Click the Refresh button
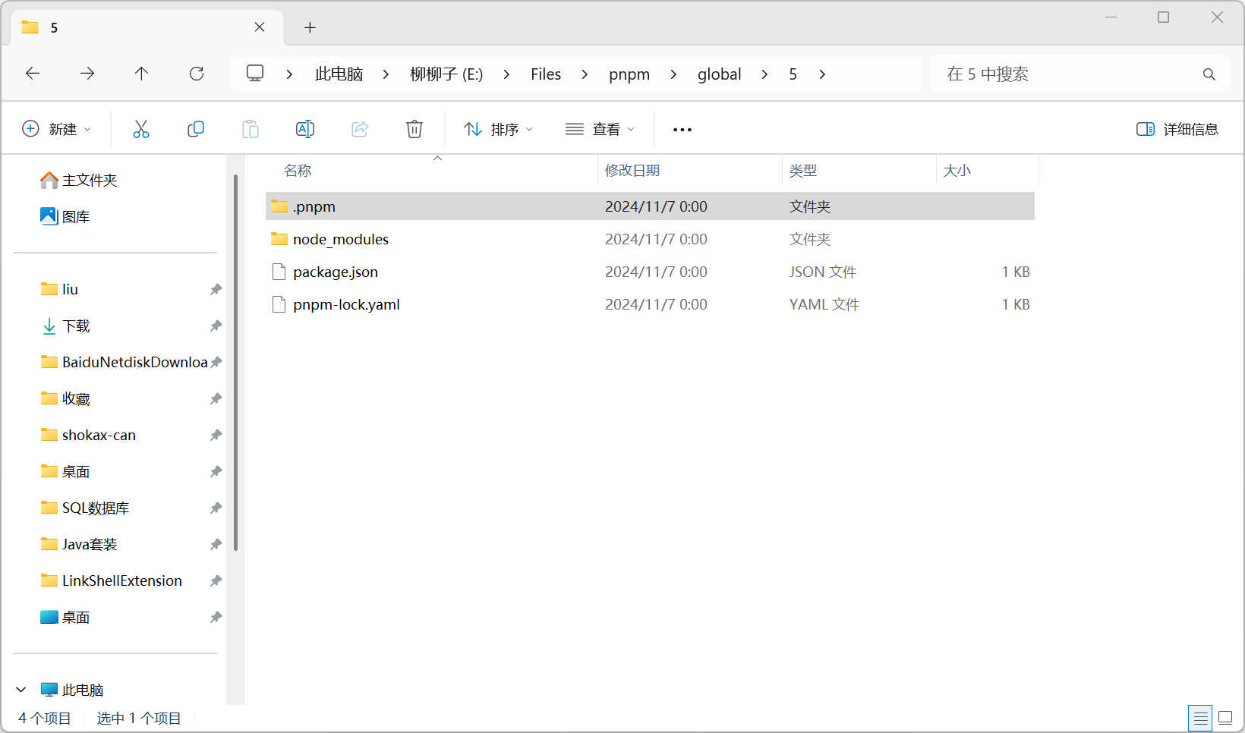Screen dimensions: 1245x733 tap(197, 74)
